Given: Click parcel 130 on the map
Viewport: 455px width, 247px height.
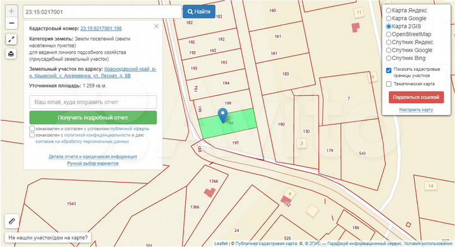Looking at the screenshot, I should pyautogui.click(x=306, y=131).
